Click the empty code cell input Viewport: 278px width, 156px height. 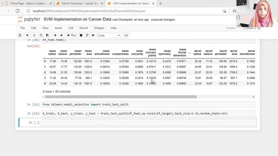(x=149, y=122)
